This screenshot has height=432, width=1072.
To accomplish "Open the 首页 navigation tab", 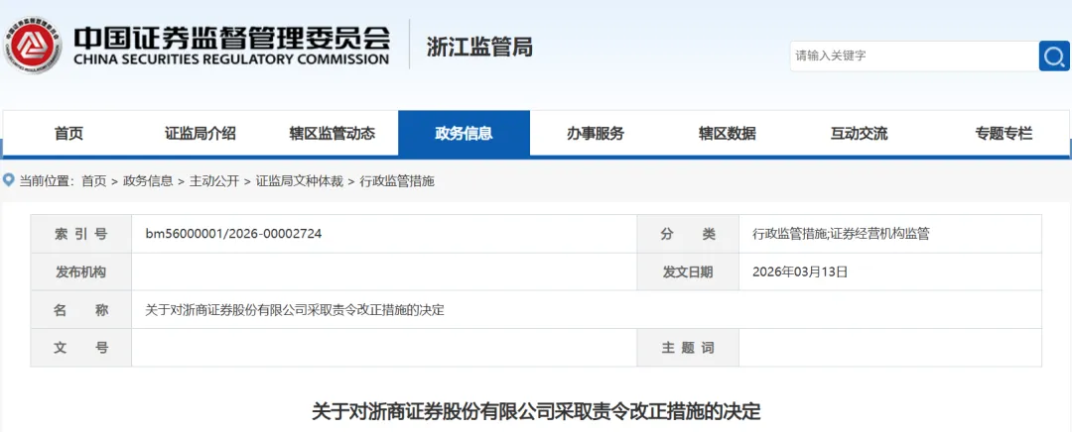I will (x=69, y=134).
